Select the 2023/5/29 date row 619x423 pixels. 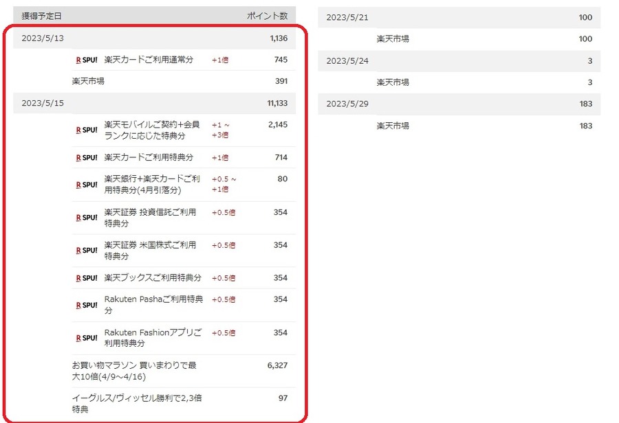tap(459, 104)
